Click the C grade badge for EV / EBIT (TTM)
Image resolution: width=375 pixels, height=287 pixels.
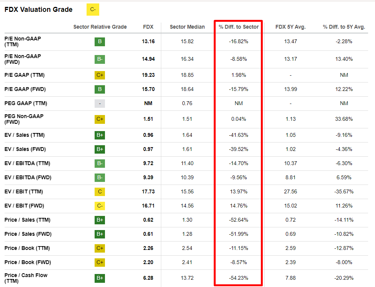pyautogui.click(x=100, y=192)
